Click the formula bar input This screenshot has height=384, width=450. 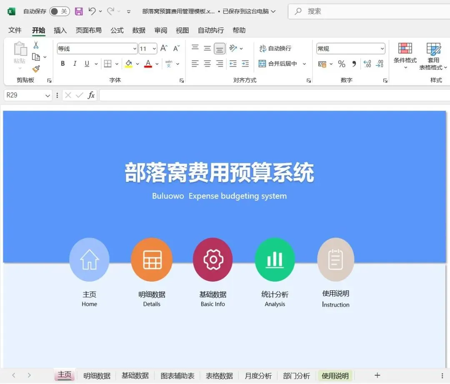pos(274,95)
